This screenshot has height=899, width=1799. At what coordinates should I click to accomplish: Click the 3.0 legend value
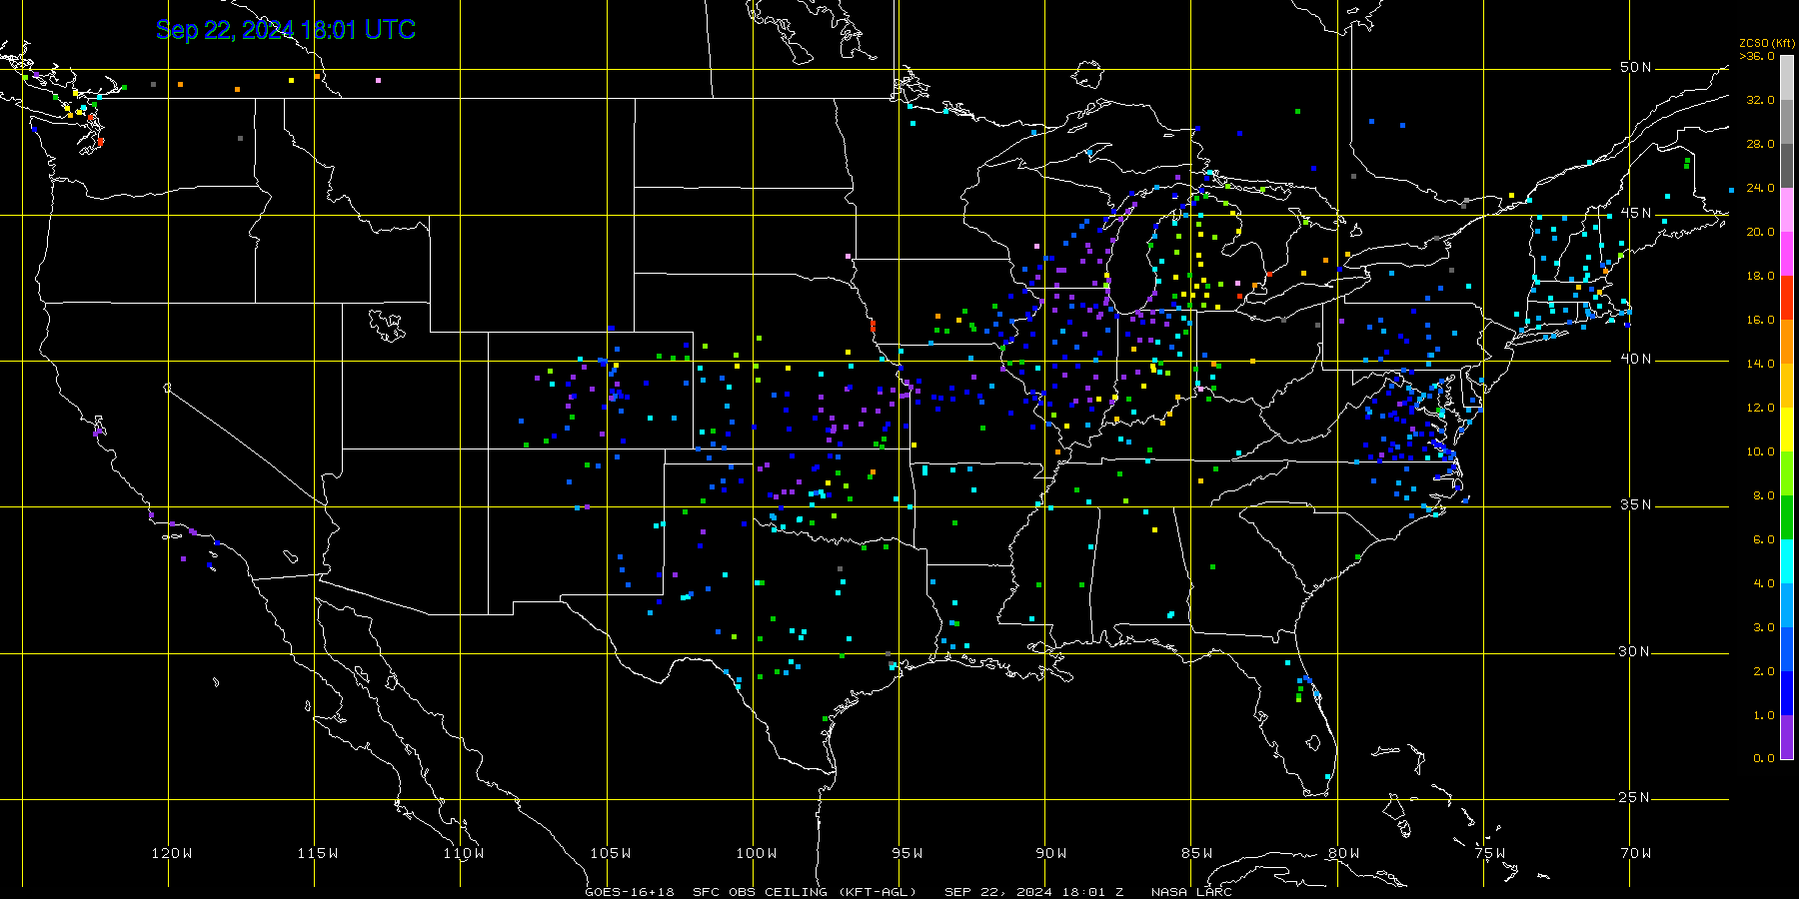[x=1763, y=627]
